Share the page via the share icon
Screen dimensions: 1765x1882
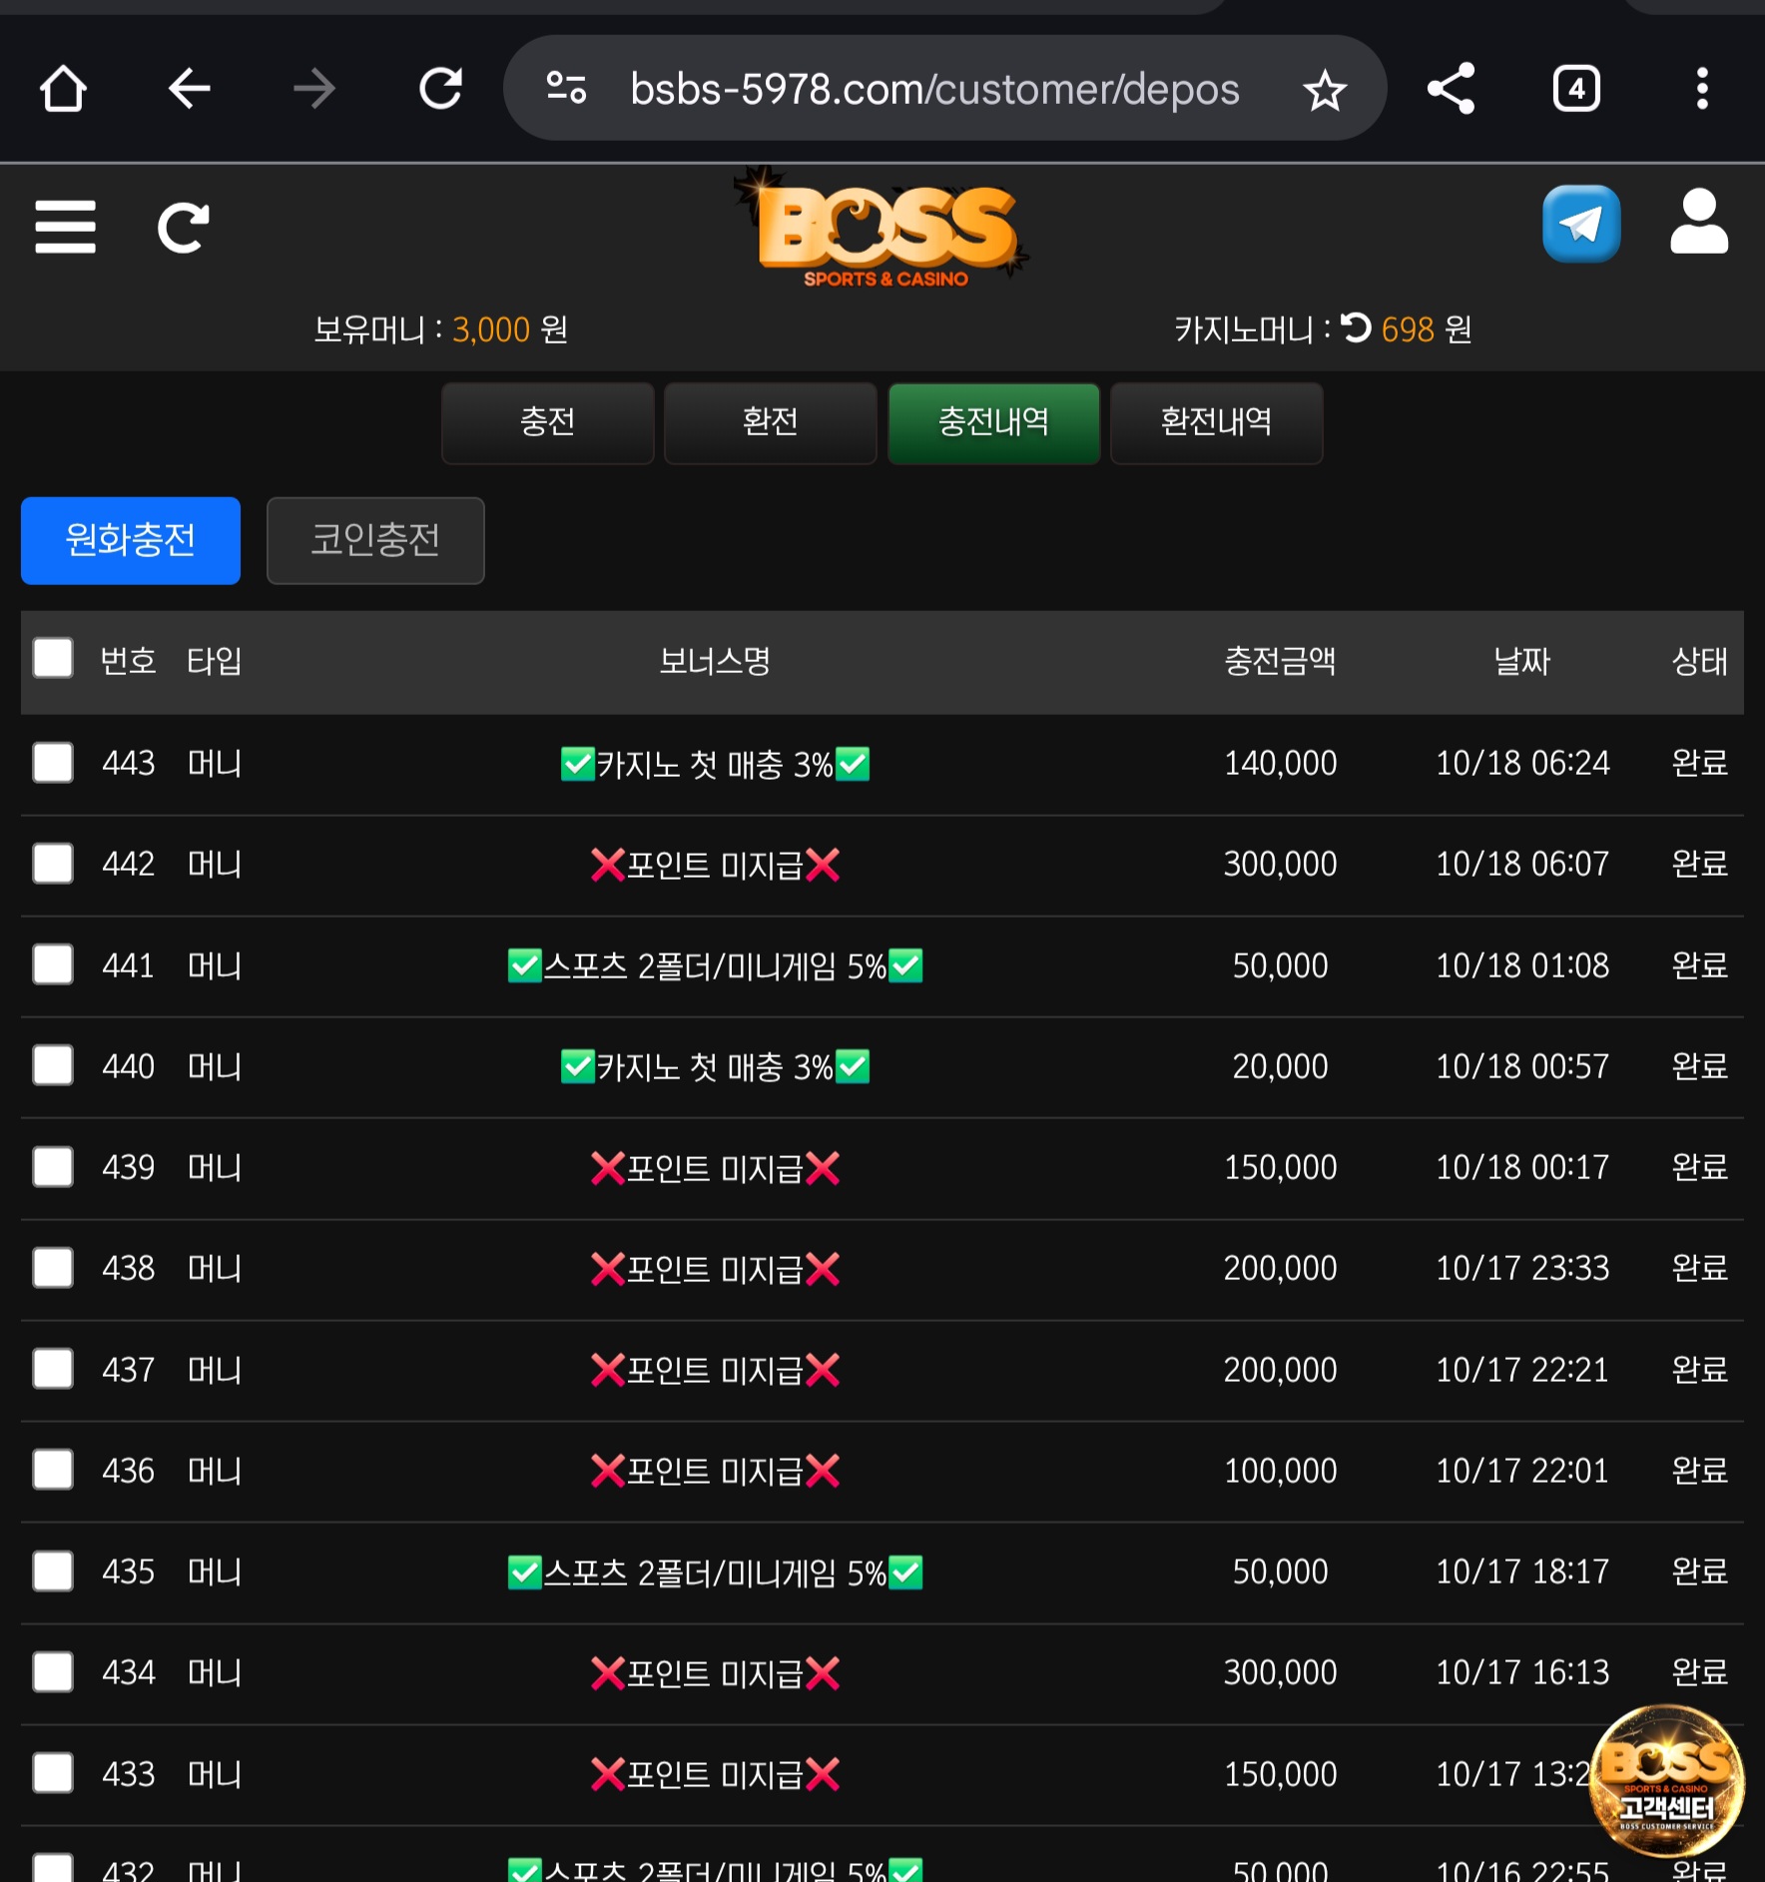[1451, 89]
